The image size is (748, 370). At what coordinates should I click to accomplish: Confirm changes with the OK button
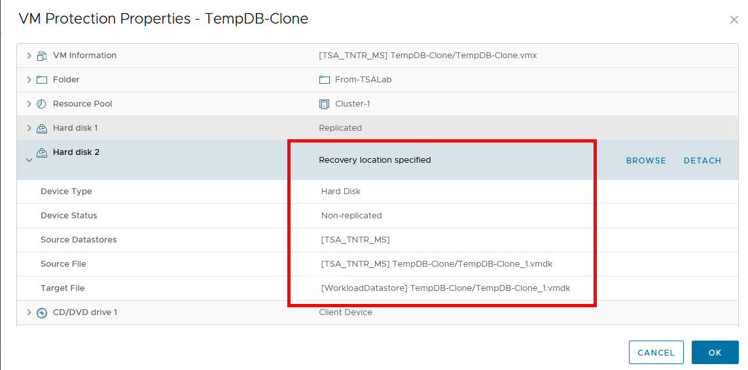pyautogui.click(x=715, y=352)
